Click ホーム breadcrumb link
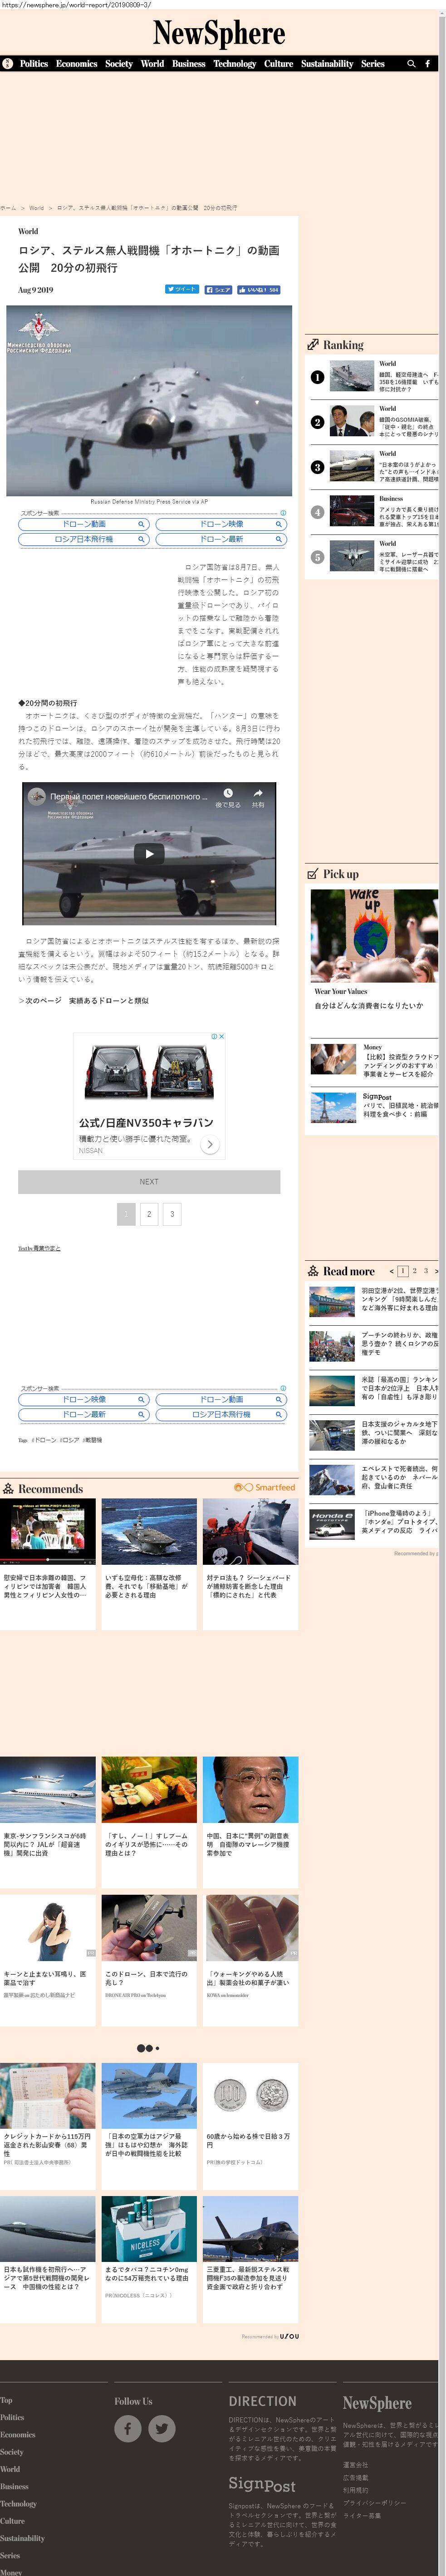Image resolution: width=446 pixels, height=2576 pixels. [x=8, y=208]
